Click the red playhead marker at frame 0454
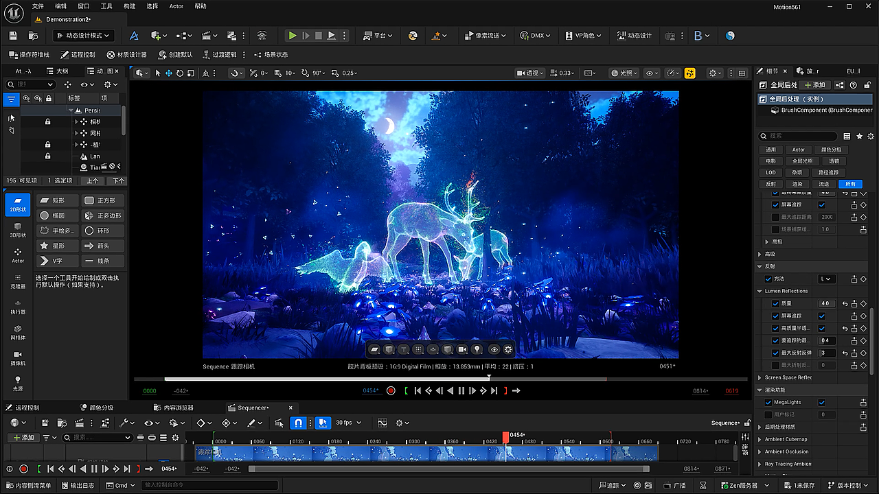 click(x=506, y=437)
